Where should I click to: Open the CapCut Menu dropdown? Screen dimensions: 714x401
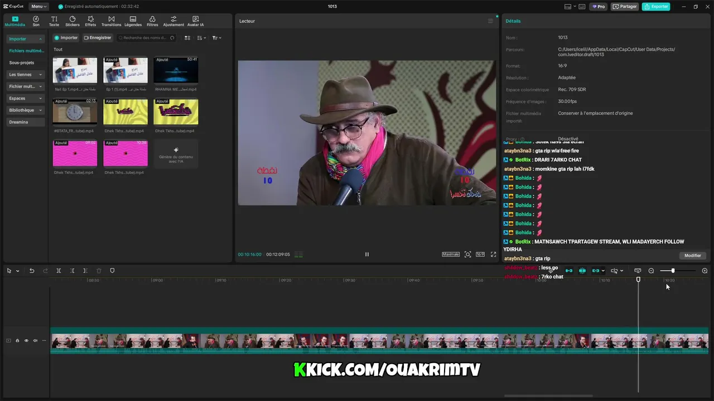[38, 7]
